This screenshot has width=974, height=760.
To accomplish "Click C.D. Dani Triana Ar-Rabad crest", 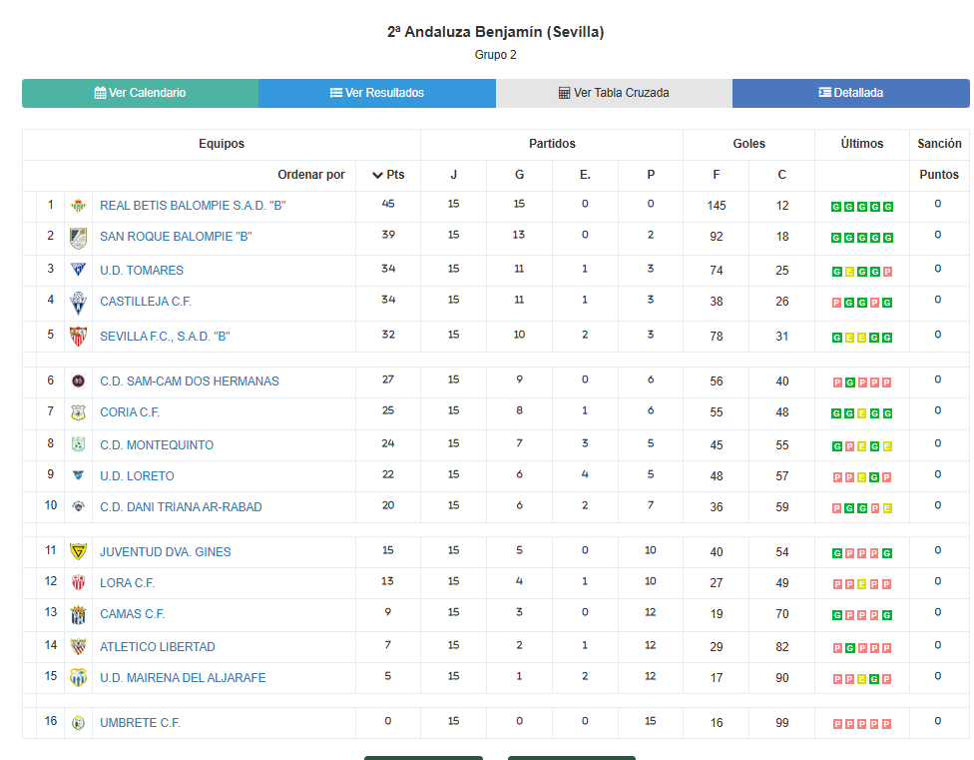I will [x=78, y=506].
